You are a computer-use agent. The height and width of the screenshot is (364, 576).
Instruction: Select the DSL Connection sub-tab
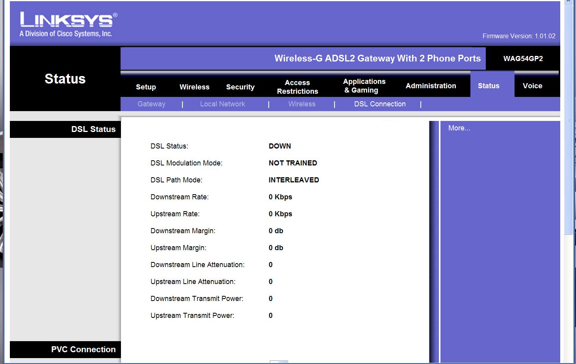[x=380, y=104]
